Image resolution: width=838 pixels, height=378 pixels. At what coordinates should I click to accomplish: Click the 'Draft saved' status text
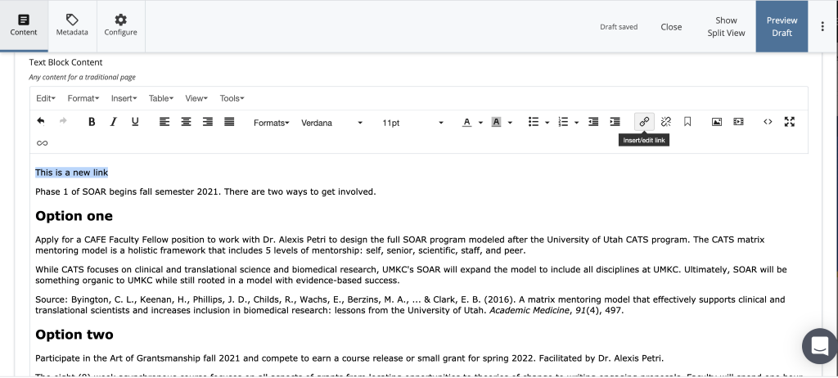click(619, 27)
